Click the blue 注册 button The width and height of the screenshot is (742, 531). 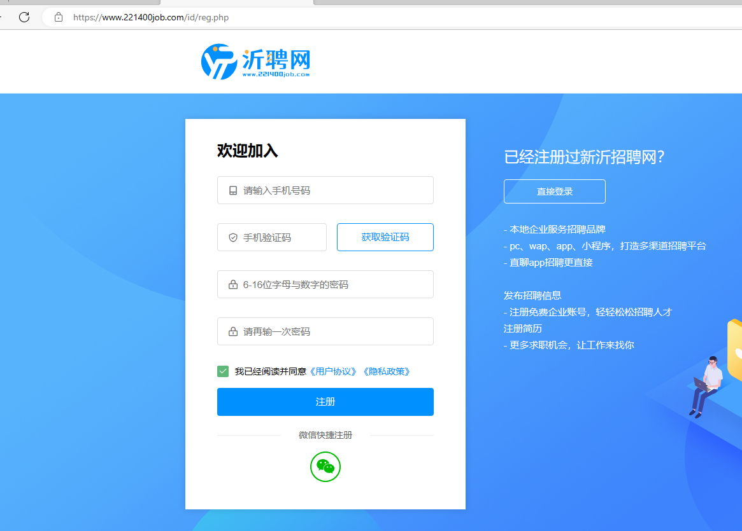[325, 402]
